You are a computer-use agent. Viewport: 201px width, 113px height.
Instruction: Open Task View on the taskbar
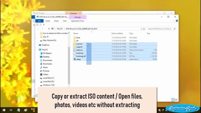coord(11,110)
